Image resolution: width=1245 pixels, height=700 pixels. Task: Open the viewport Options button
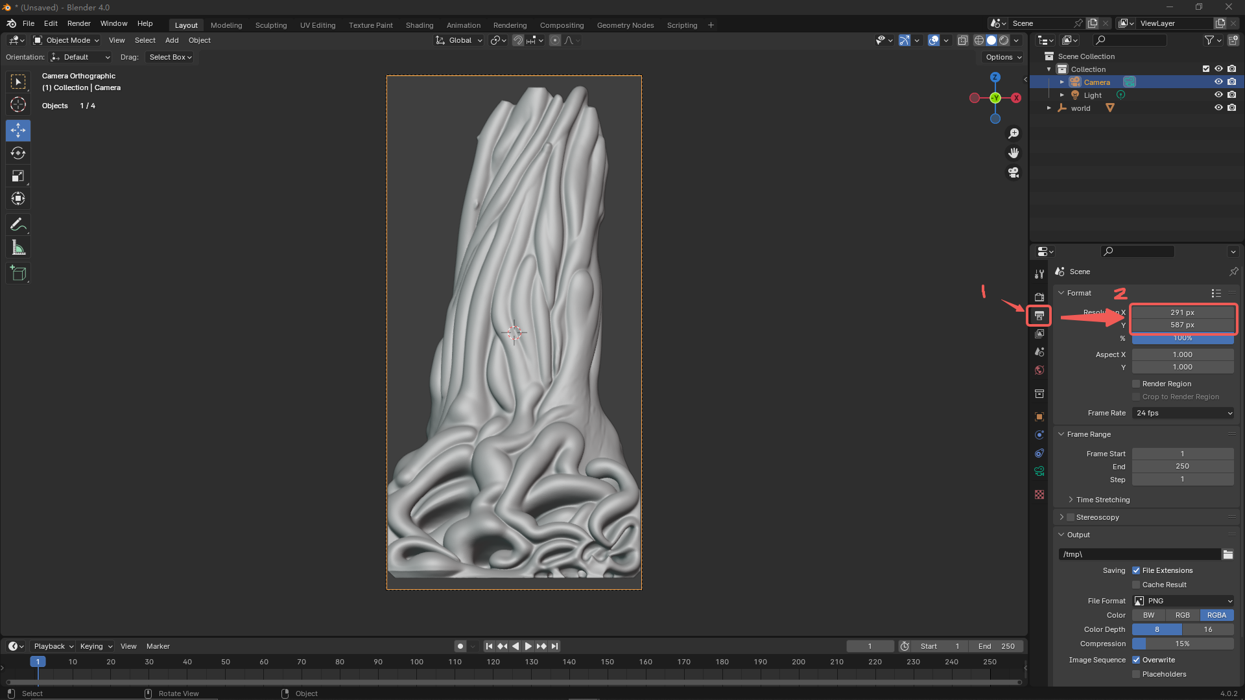tap(1003, 57)
